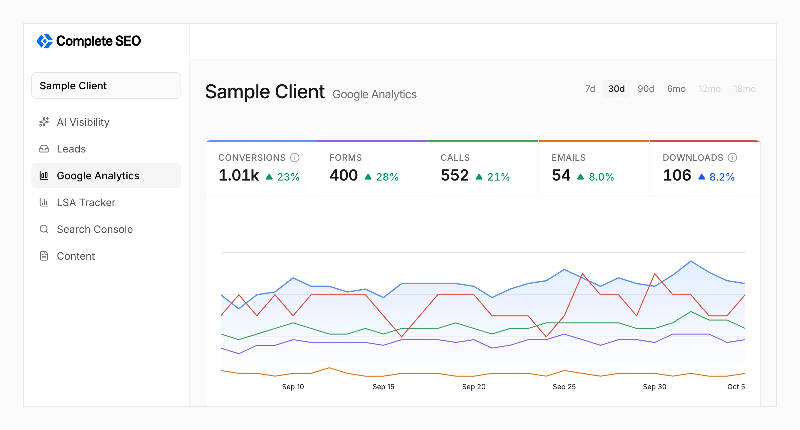Switch the date range to 7d
The image size is (800, 430).
pos(590,89)
